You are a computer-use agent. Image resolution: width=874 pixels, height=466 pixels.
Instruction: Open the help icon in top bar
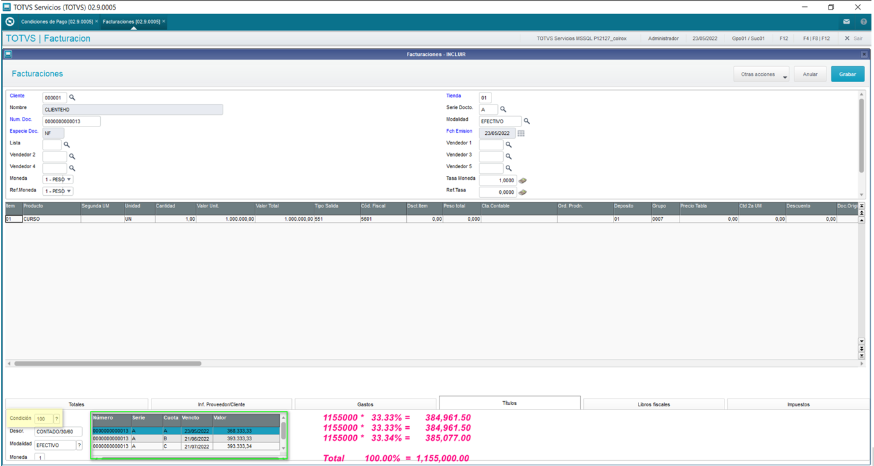(864, 22)
